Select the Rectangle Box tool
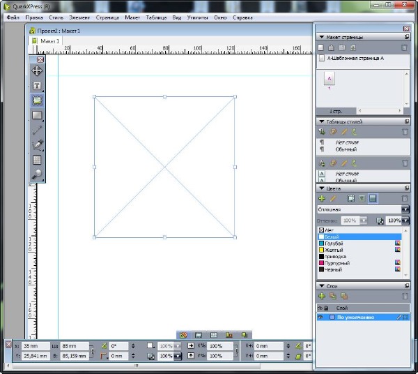This screenshot has width=418, height=374. (38, 115)
